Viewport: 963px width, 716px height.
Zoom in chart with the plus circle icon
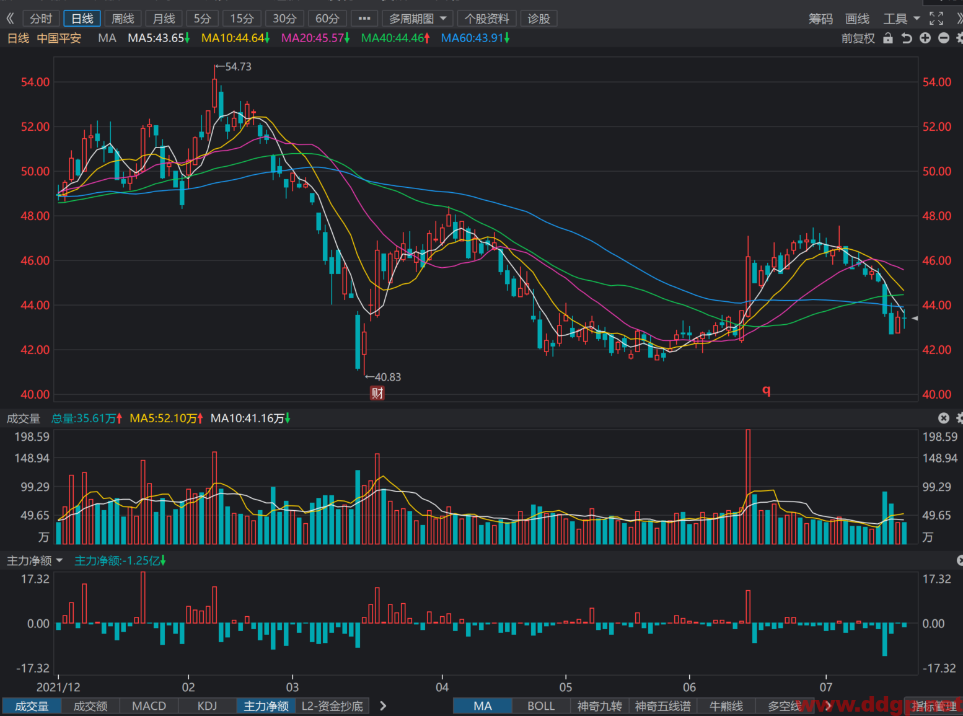click(x=925, y=38)
